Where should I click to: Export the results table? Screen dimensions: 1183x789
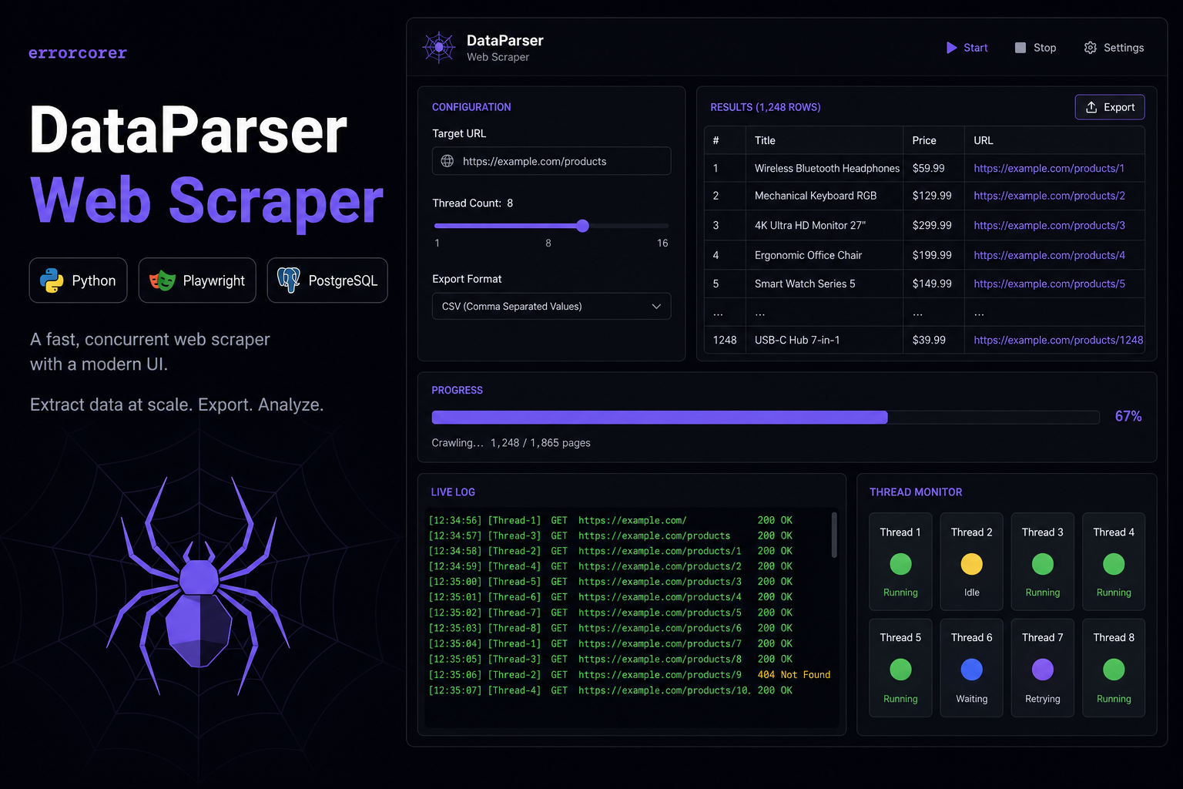(1110, 107)
